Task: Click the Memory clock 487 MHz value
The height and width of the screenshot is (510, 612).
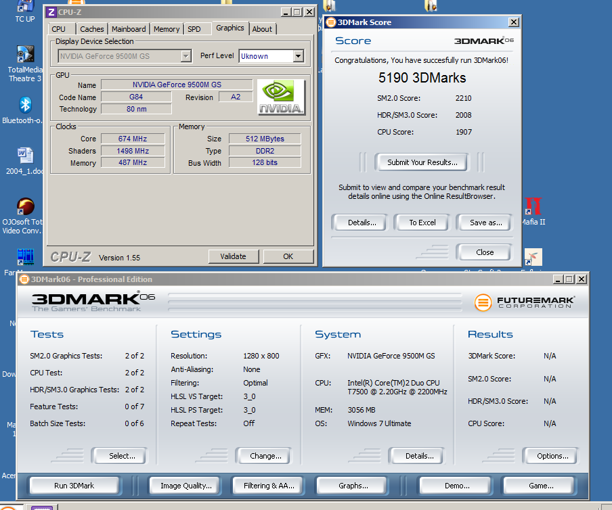Action: (133, 162)
